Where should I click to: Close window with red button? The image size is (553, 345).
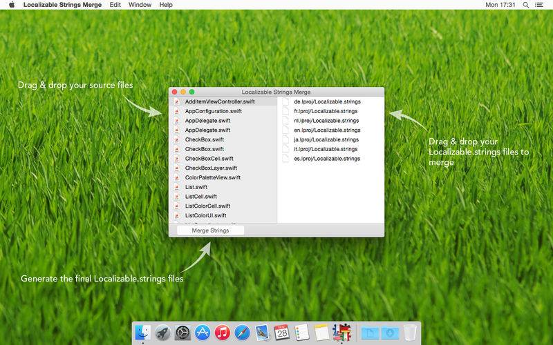(175, 92)
